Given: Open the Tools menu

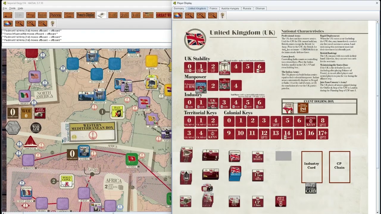Looking at the screenshot, I should point(12,8).
